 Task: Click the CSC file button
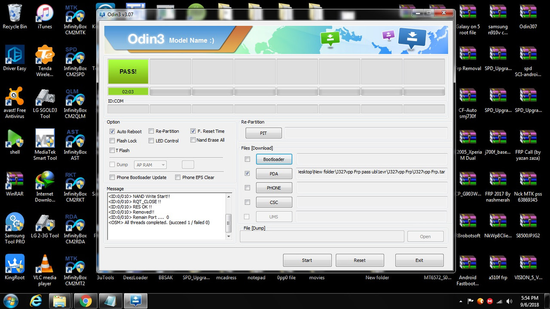point(274,202)
